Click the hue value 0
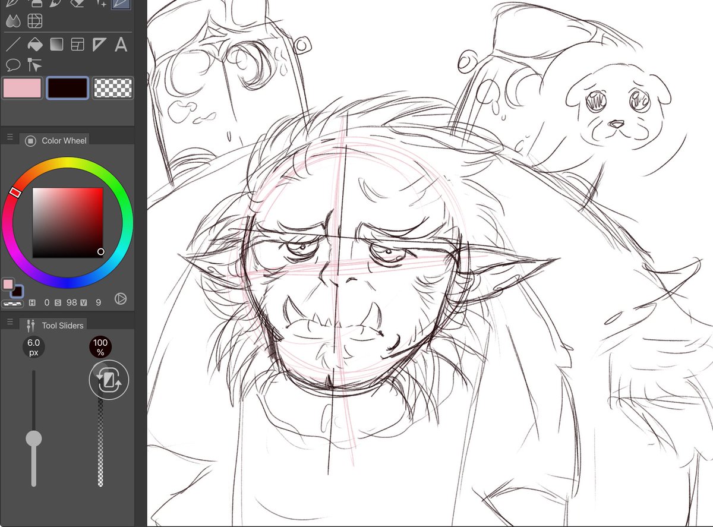Image resolution: width=713 pixels, height=527 pixels. (x=47, y=302)
